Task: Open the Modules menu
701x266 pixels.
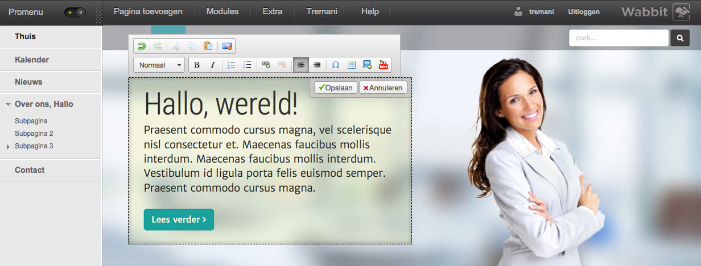Action: [x=222, y=11]
